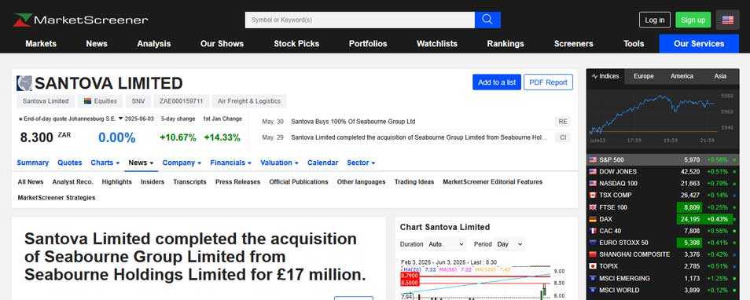The width and height of the screenshot is (750, 300).
Task: Click the TSX COMP Canada flag icon
Action: coord(593,195)
